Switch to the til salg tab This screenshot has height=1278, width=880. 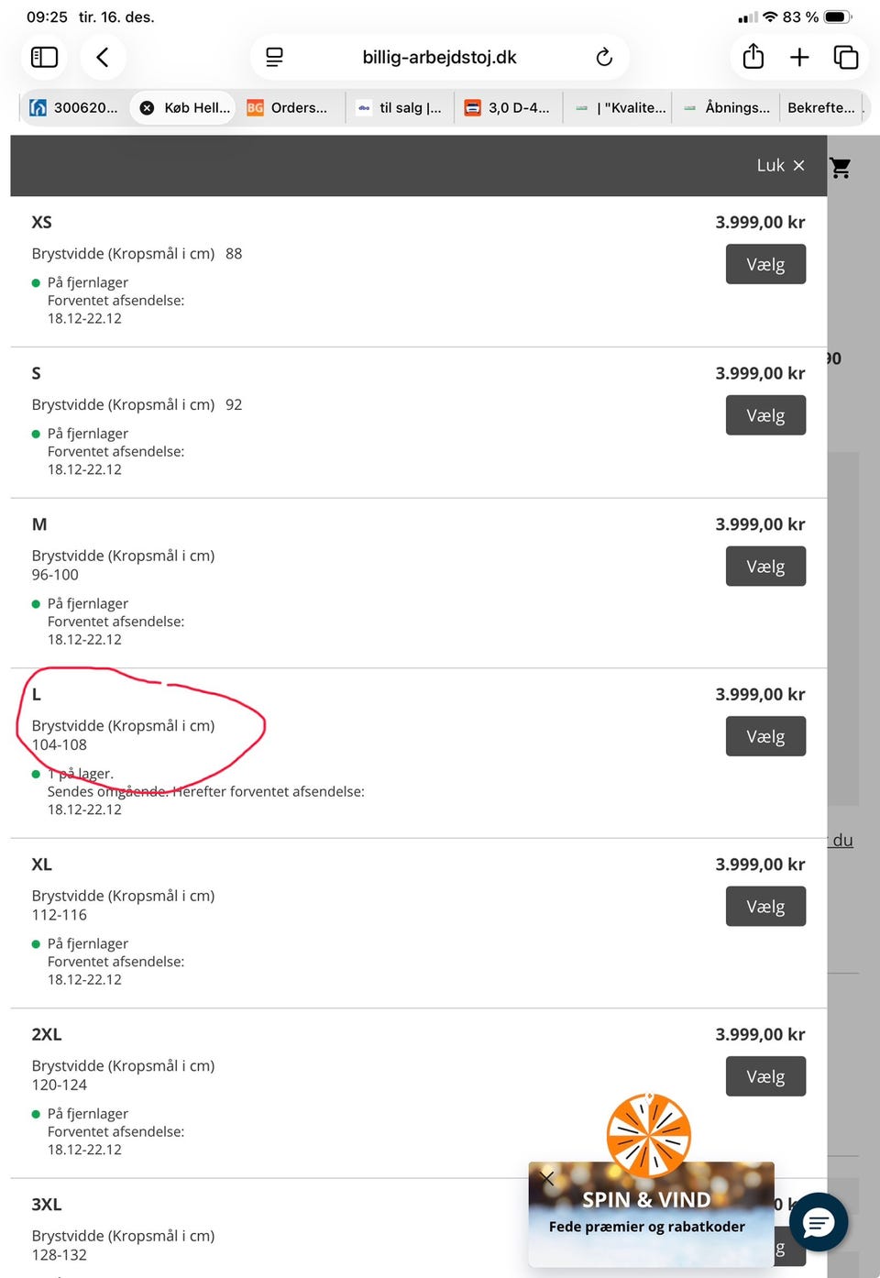[401, 107]
